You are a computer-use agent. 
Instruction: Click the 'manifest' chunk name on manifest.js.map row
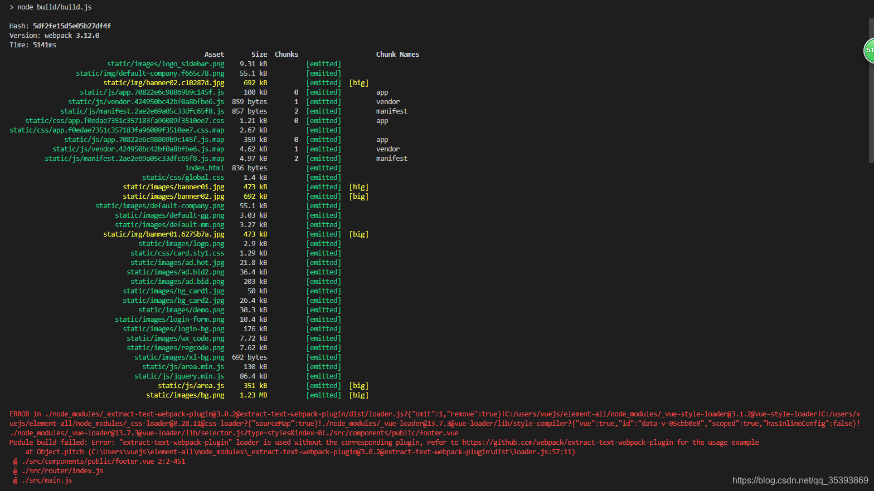392,159
